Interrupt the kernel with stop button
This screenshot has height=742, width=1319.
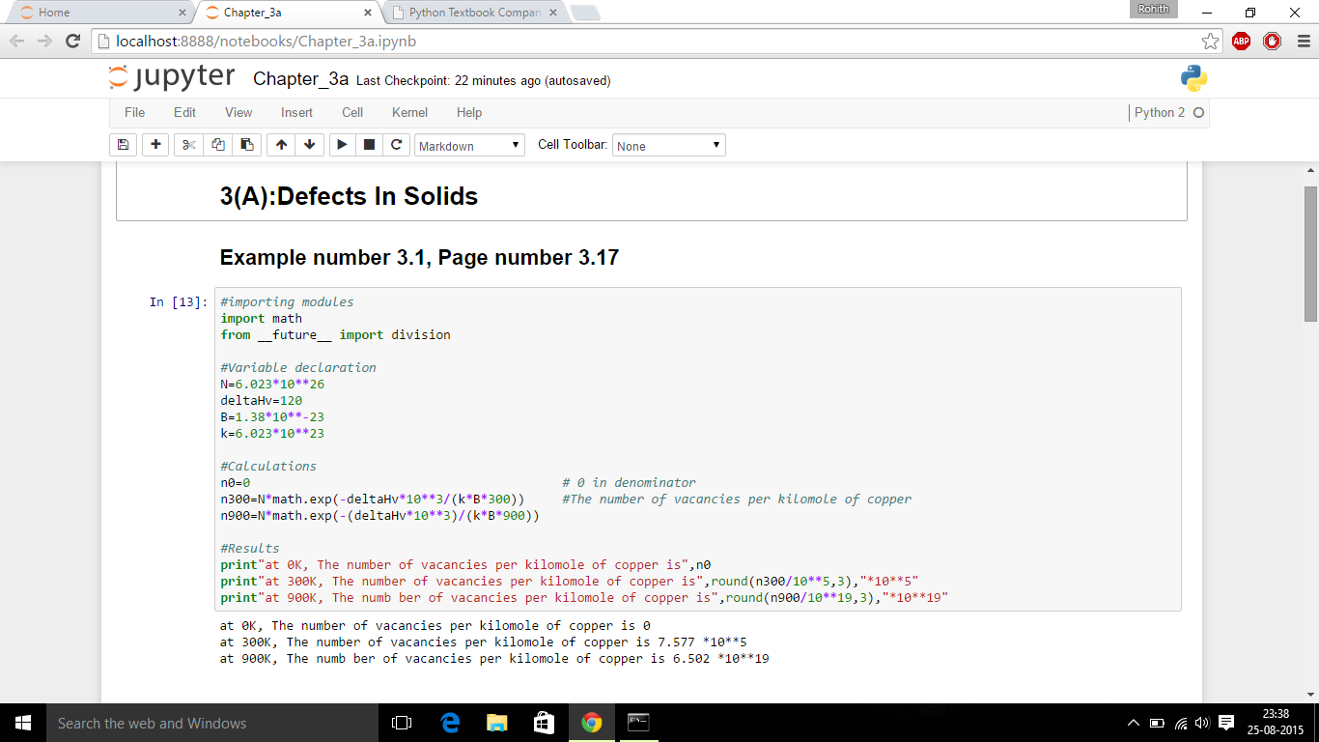pyautogui.click(x=368, y=145)
